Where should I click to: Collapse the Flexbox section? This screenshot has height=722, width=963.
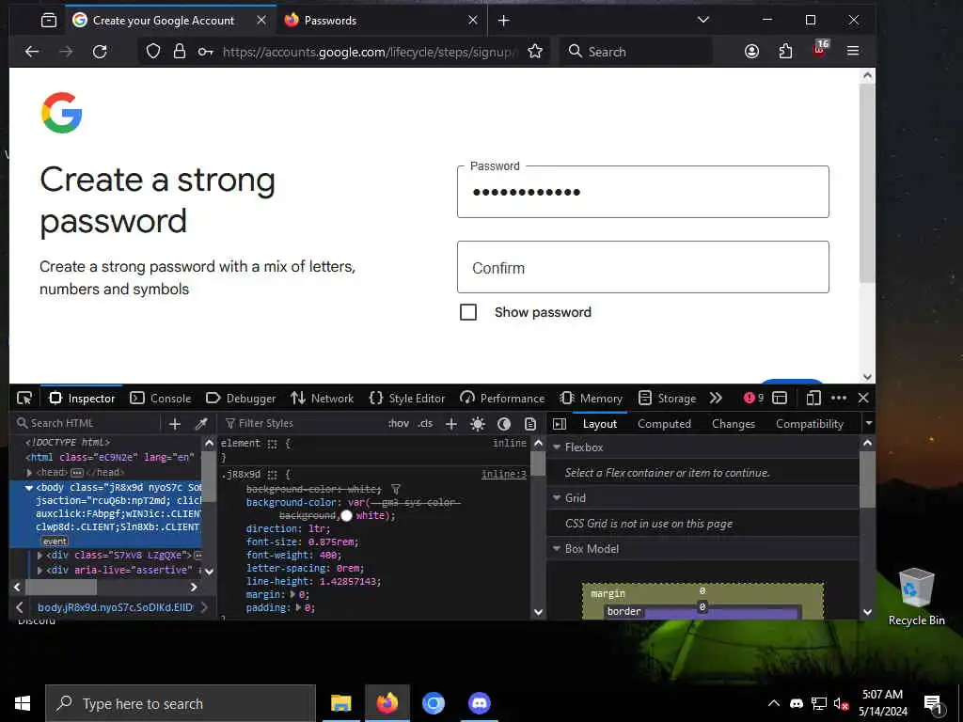coord(557,447)
